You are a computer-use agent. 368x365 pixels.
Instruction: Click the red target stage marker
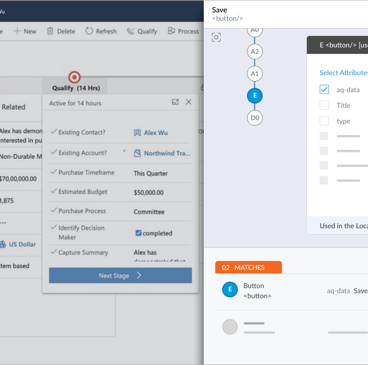74,77
